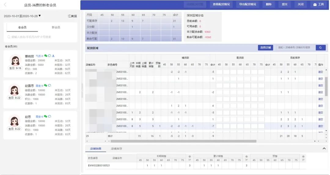
Task: Click 清空 in the row totaling 4
Action: [320, 106]
